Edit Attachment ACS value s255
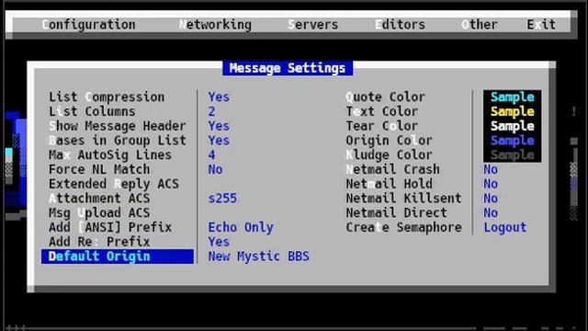 point(222,199)
